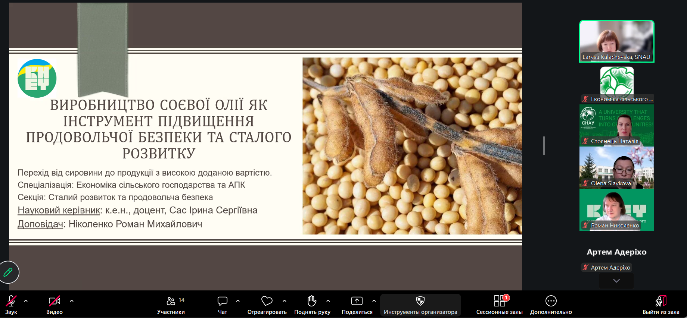The image size is (687, 318).
Task: Click the green pencil annotation icon
Action: [x=8, y=272]
